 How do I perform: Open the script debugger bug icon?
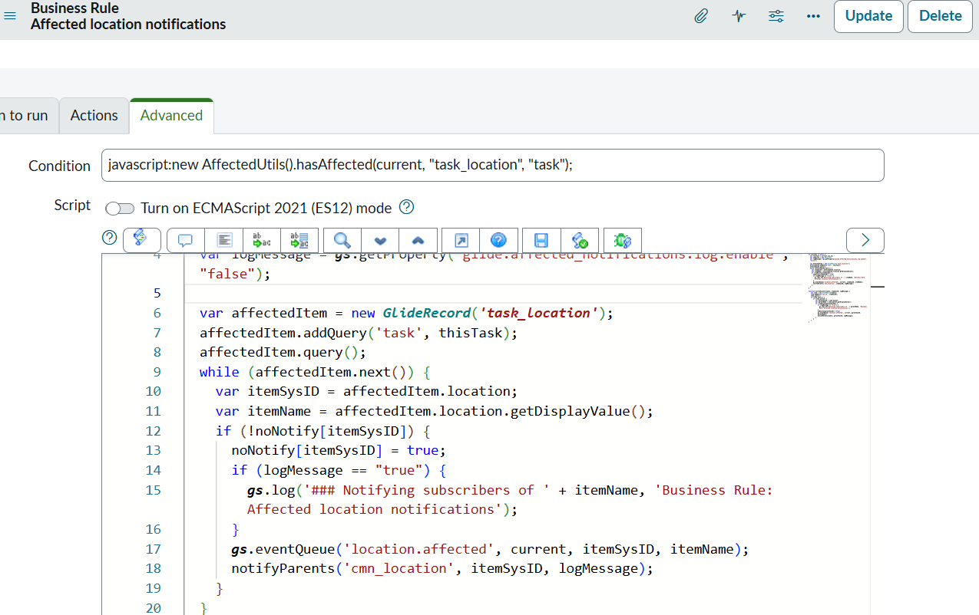623,240
